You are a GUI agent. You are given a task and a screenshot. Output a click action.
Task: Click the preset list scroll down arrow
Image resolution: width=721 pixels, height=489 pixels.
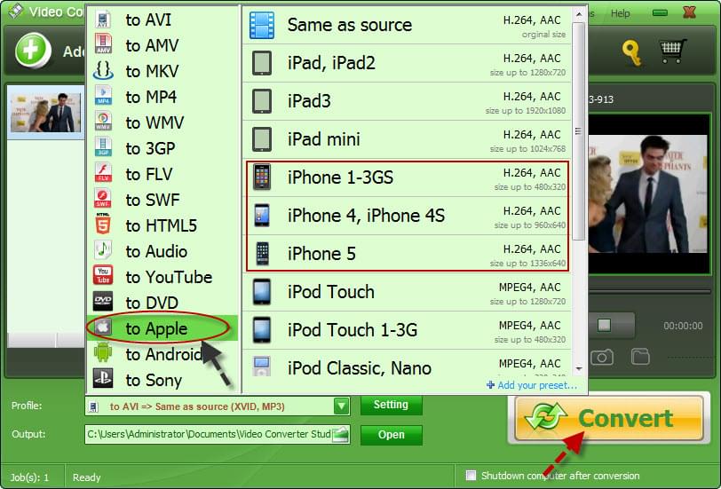(578, 367)
